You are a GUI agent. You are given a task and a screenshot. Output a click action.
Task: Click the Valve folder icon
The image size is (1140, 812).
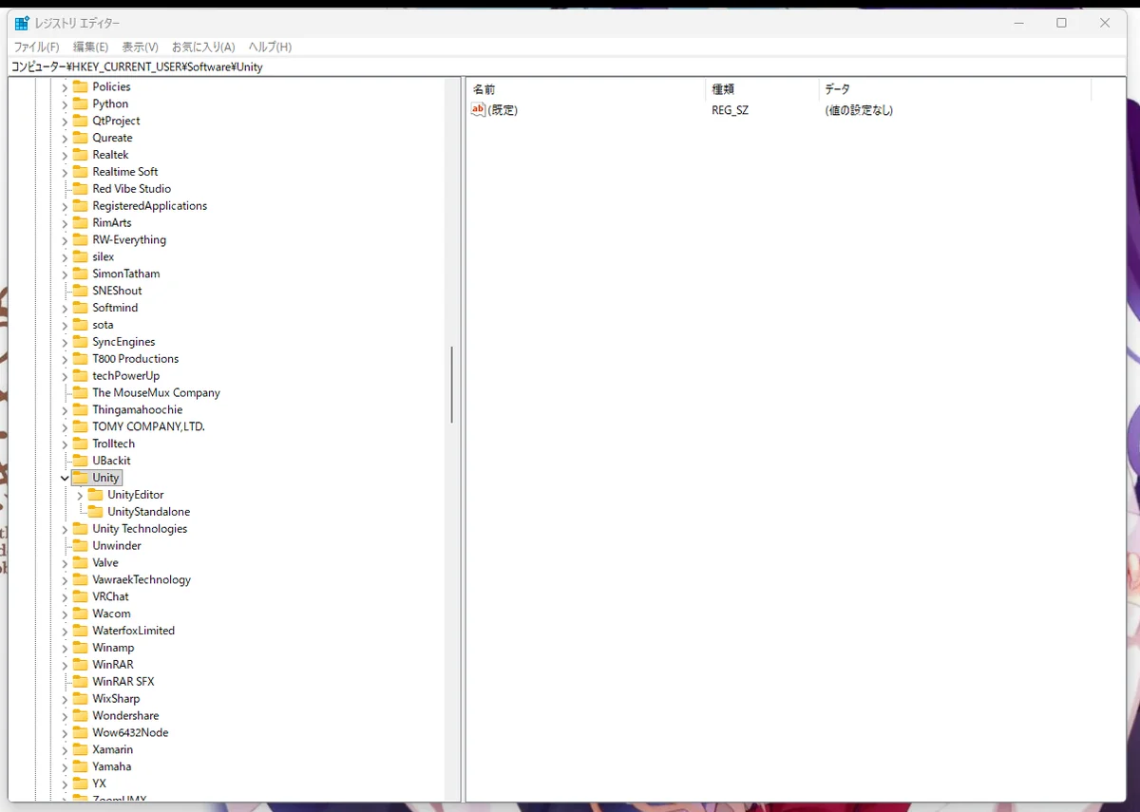coord(80,562)
